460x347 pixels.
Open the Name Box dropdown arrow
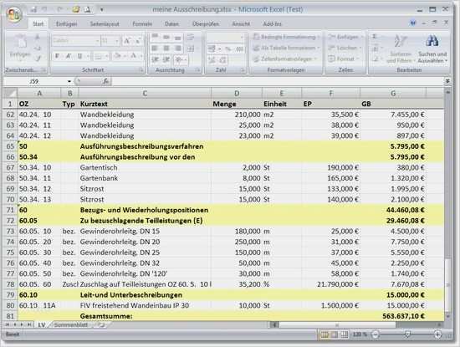pos(69,81)
